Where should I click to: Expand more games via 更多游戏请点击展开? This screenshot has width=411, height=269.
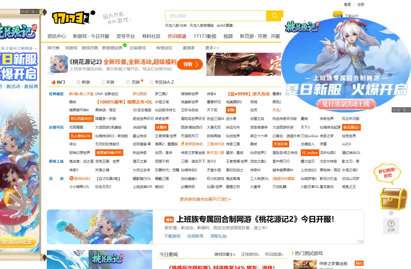206,199
